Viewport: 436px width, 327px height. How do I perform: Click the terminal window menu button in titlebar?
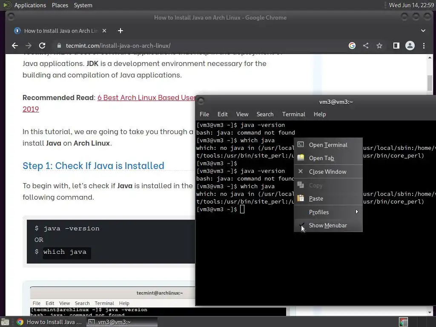[201, 101]
